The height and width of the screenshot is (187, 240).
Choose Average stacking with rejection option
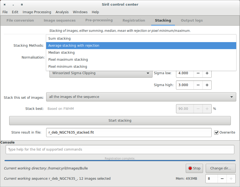[141, 46]
